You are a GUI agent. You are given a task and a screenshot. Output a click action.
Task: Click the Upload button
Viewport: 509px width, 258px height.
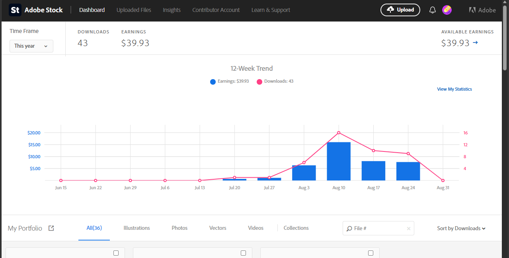(400, 10)
